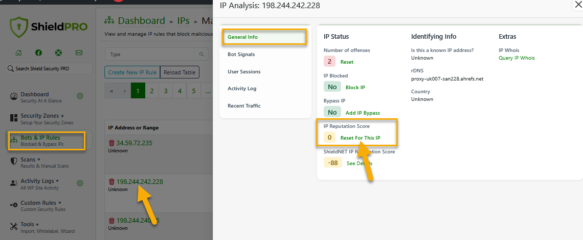This screenshot has width=583, height=240.
Task: Switch to the User Sessions tab
Action: tap(244, 71)
